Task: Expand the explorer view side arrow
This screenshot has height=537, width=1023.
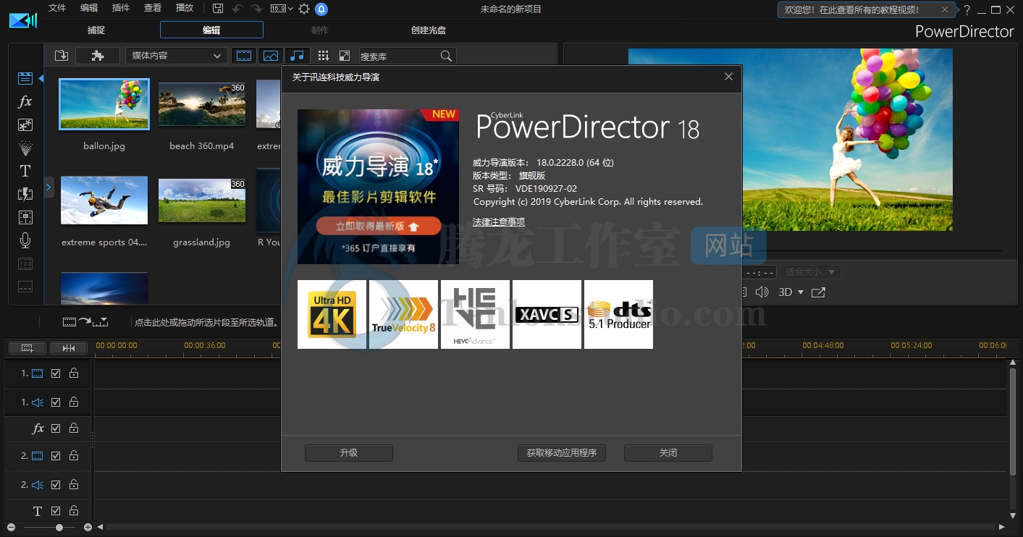Action: point(49,187)
